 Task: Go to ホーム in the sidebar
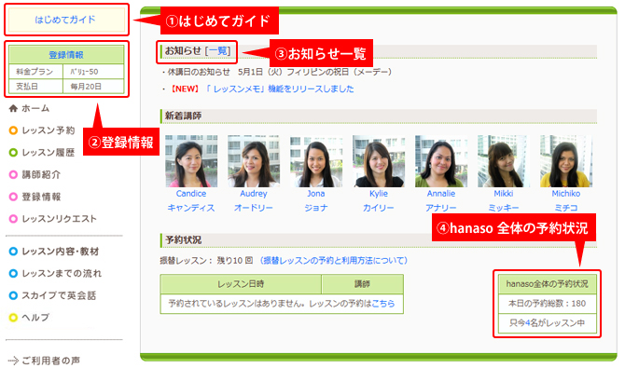point(35,108)
